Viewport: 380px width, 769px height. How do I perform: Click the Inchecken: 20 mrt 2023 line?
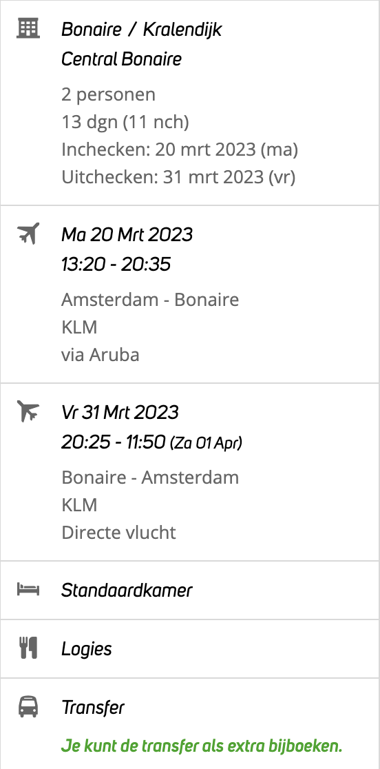point(180,149)
